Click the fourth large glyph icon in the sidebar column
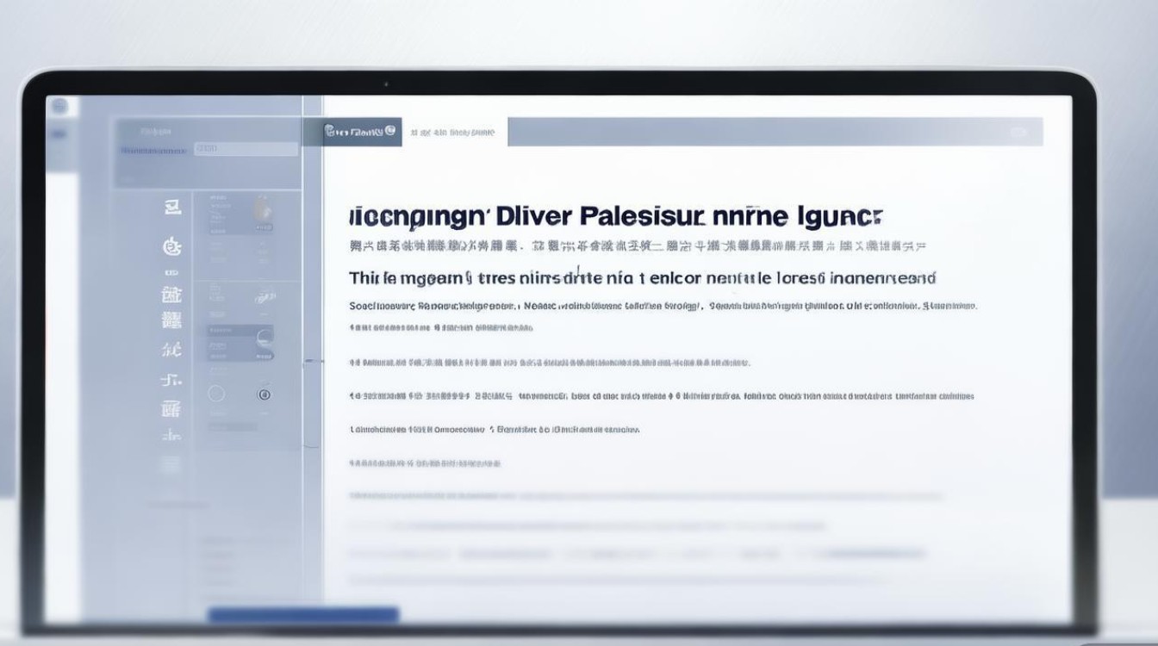1158x646 pixels. pyautogui.click(x=172, y=320)
